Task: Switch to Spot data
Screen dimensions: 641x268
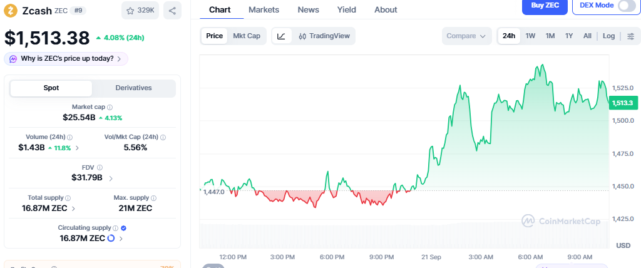Action: (x=51, y=88)
